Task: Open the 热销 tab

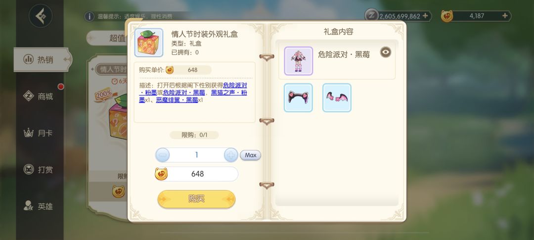Action: [x=42, y=60]
